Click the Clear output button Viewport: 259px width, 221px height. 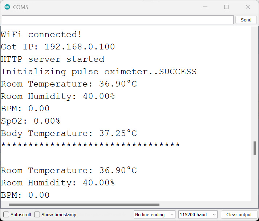(x=239, y=214)
